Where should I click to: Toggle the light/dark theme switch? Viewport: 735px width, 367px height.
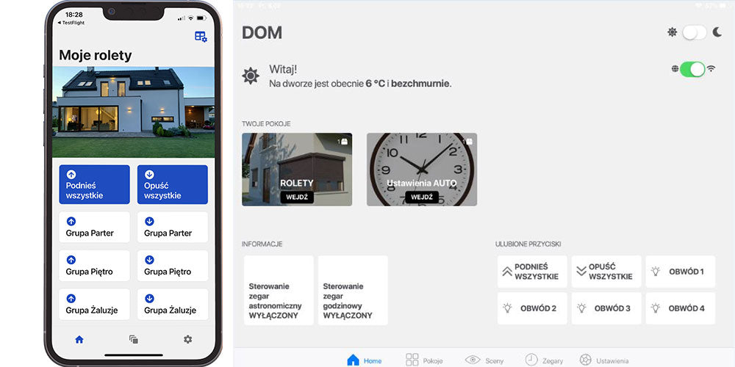pyautogui.click(x=694, y=32)
